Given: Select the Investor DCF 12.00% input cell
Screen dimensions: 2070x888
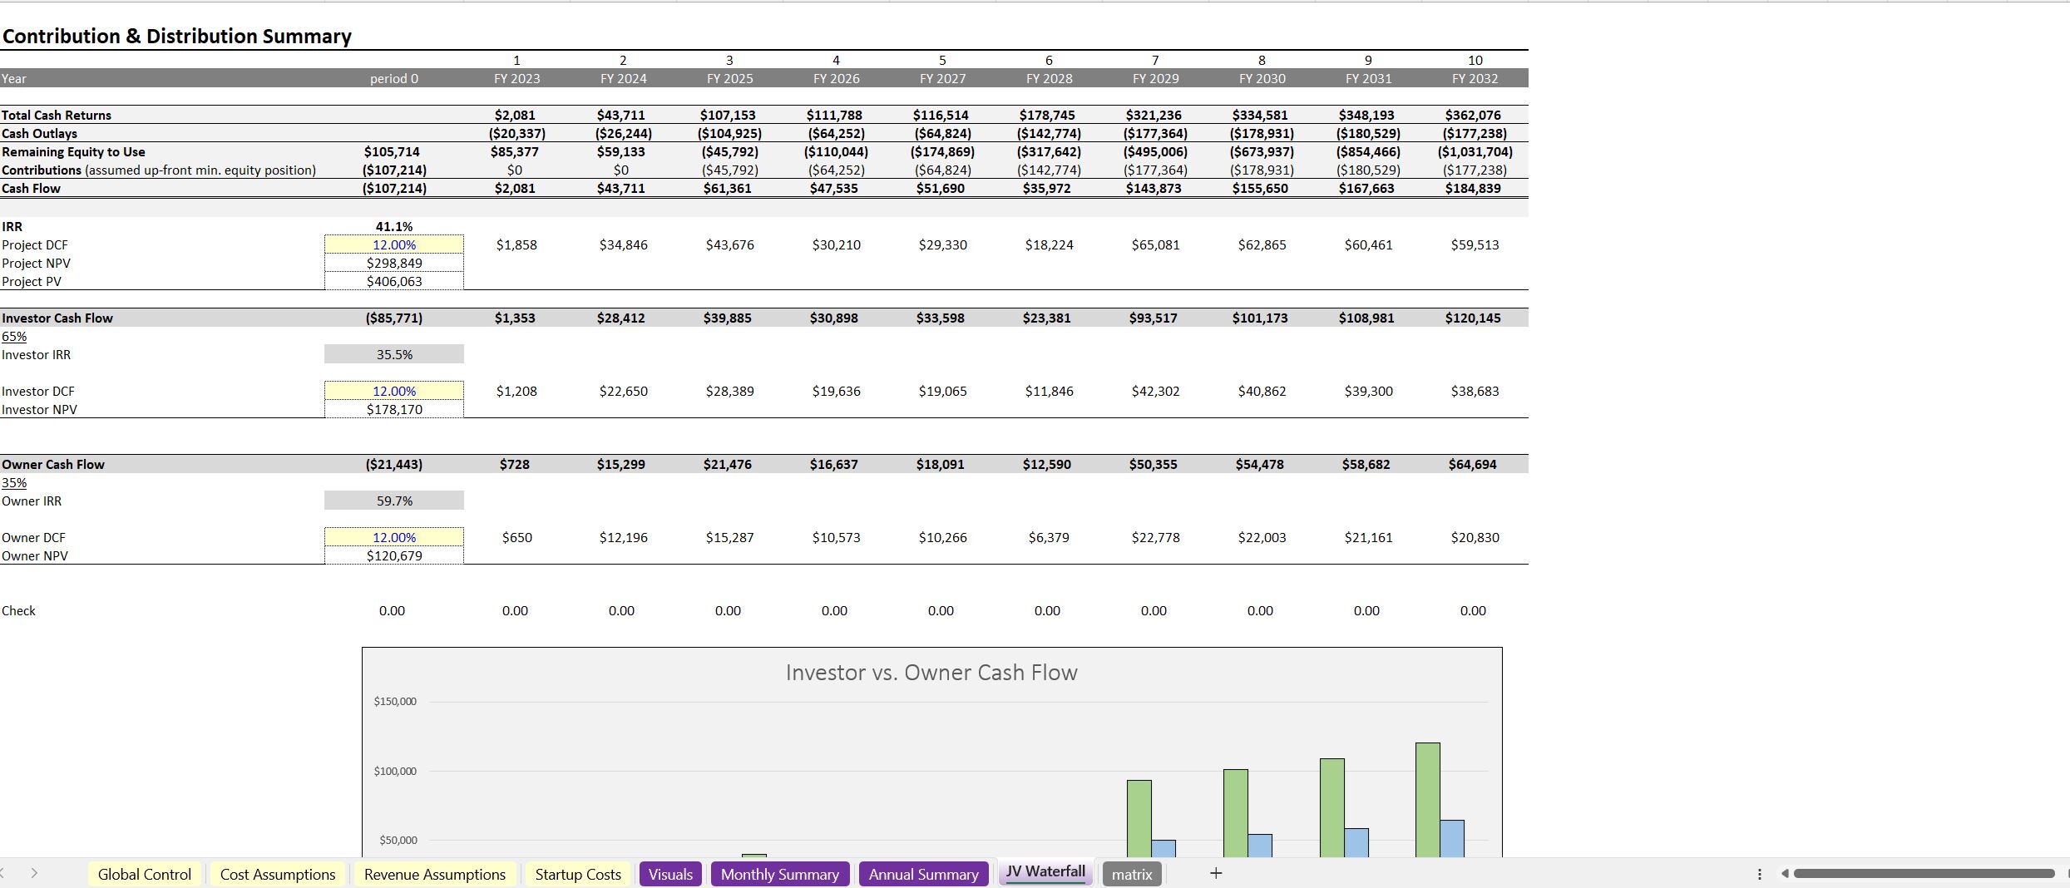Looking at the screenshot, I should click(394, 391).
